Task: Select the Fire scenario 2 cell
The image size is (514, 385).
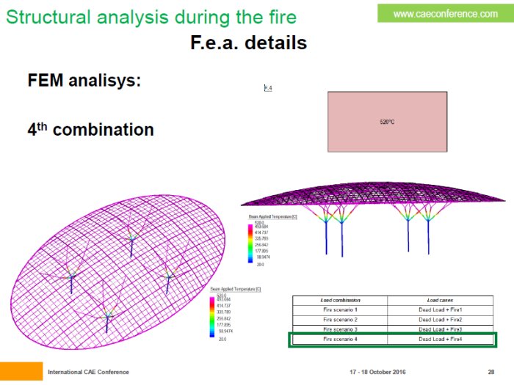Action: point(341,320)
